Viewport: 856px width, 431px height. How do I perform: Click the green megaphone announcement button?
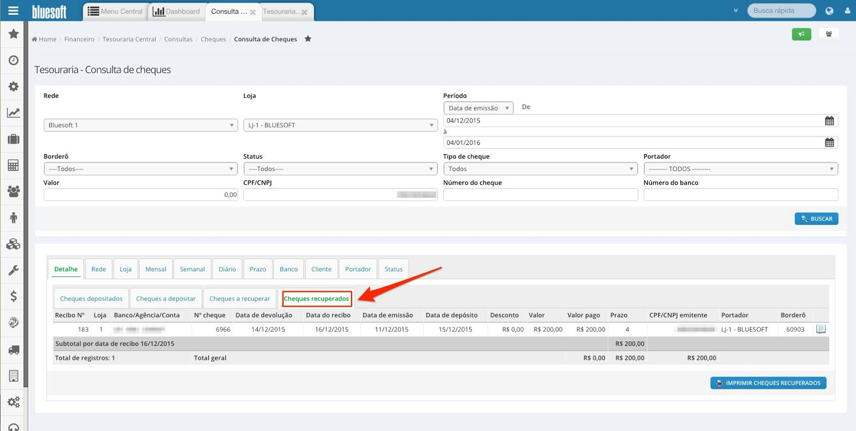click(801, 34)
